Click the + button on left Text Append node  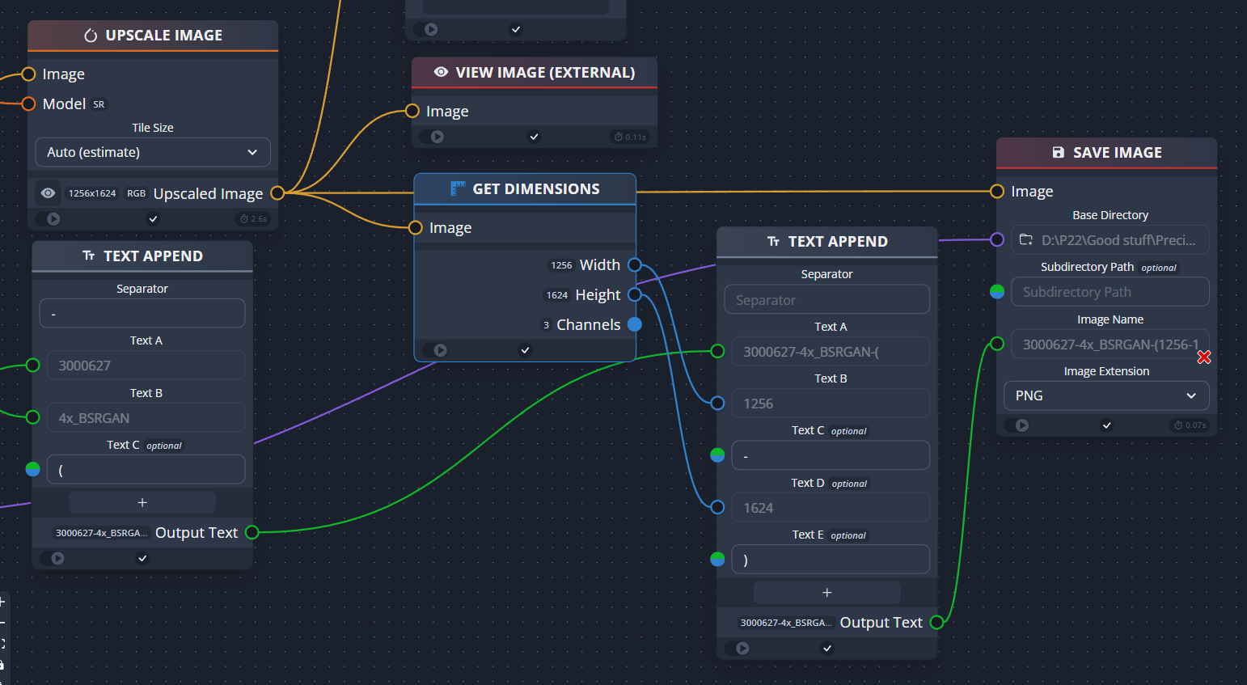pyautogui.click(x=142, y=502)
